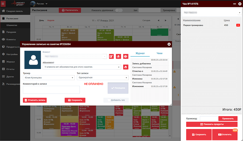This screenshot has width=243, height=141.
Task: Open the hamburger menu icon
Action: tap(3, 4)
